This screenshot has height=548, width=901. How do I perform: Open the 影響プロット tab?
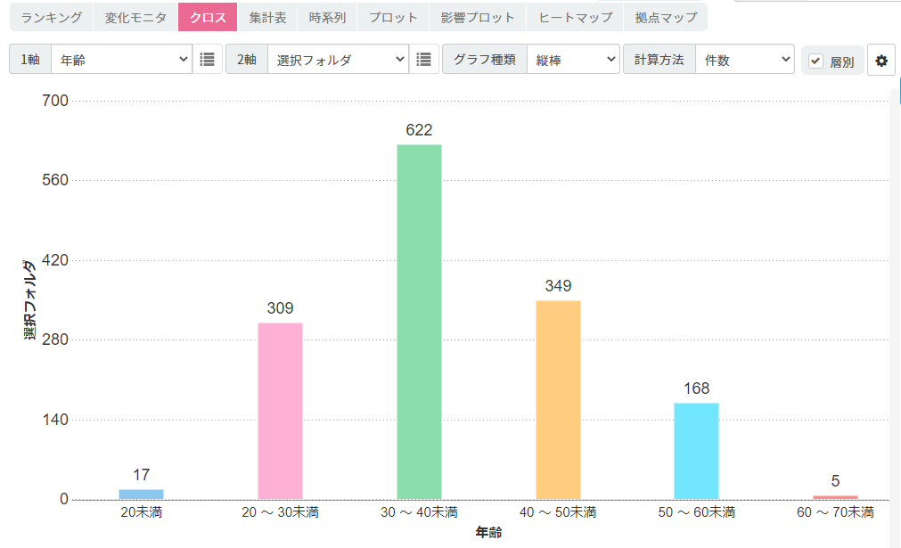(478, 17)
